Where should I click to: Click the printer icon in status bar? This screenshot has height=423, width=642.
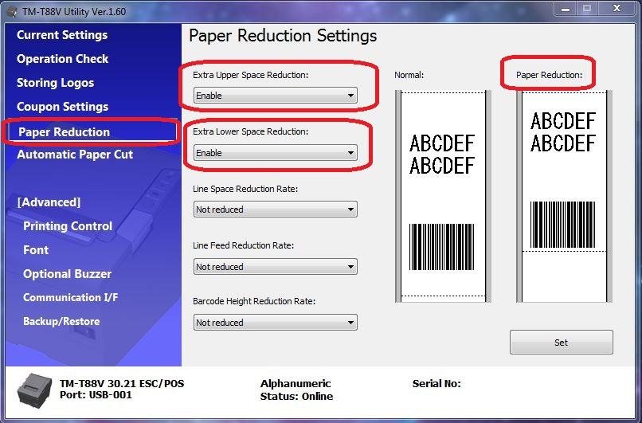pyautogui.click(x=34, y=389)
